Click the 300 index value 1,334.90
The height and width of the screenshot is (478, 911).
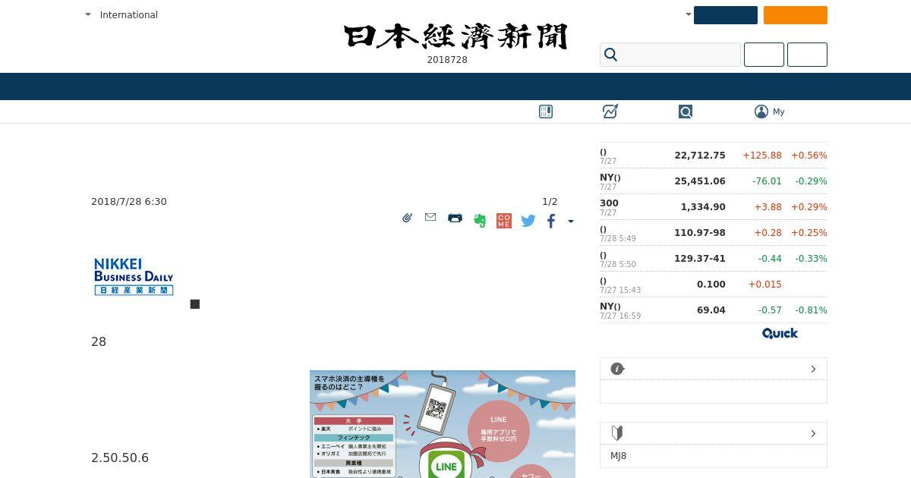(703, 206)
